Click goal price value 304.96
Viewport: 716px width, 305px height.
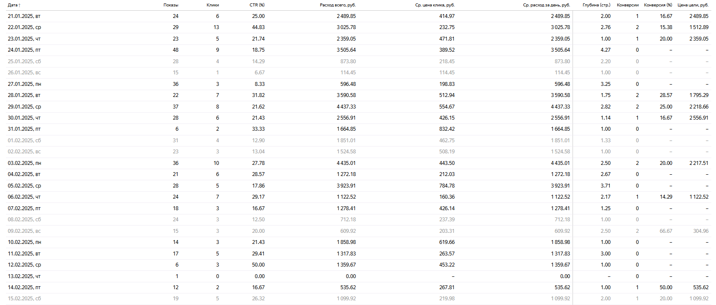[x=700, y=231]
